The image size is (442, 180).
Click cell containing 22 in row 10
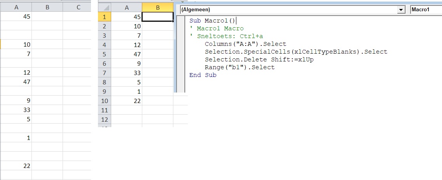(x=127, y=101)
